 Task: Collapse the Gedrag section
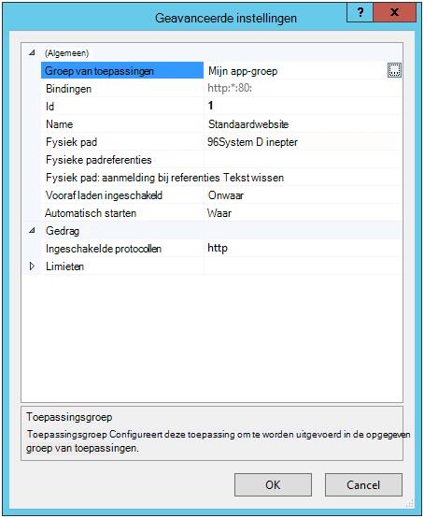32,231
